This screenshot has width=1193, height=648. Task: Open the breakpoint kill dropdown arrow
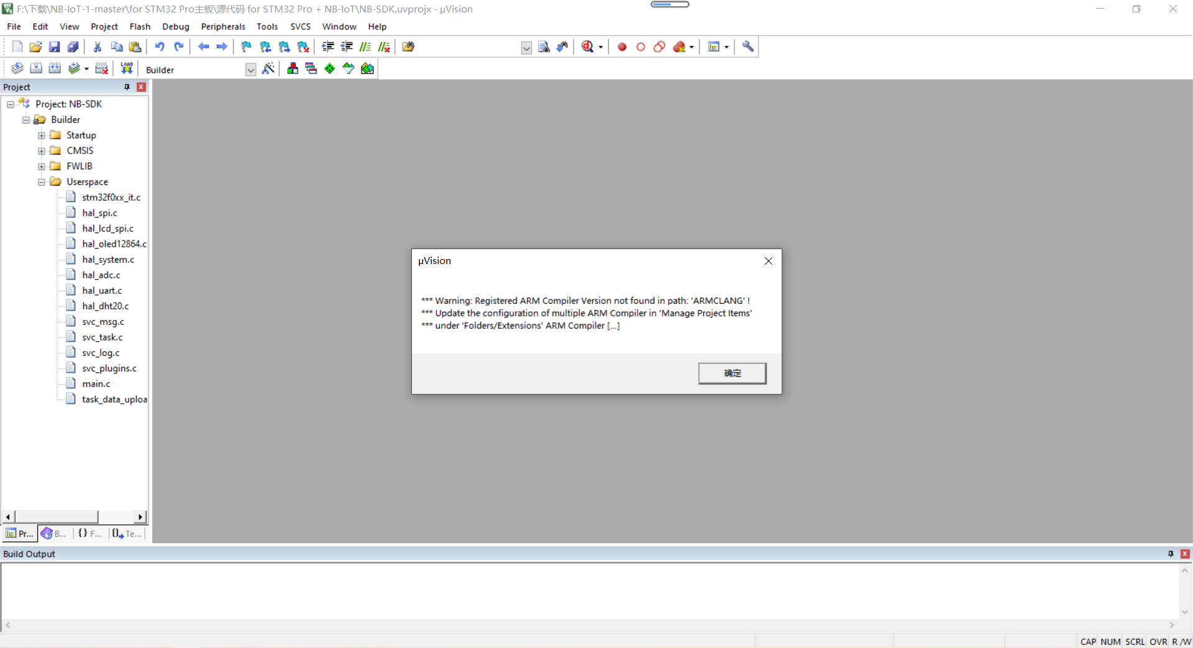[692, 47]
